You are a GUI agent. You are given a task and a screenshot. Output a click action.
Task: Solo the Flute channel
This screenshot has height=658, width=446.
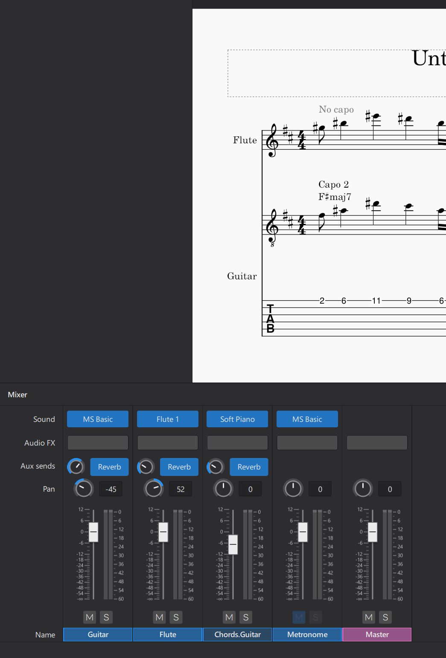[x=176, y=617]
